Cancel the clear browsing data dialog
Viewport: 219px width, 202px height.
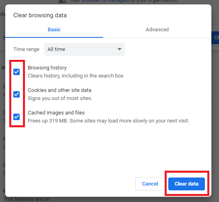150,184
